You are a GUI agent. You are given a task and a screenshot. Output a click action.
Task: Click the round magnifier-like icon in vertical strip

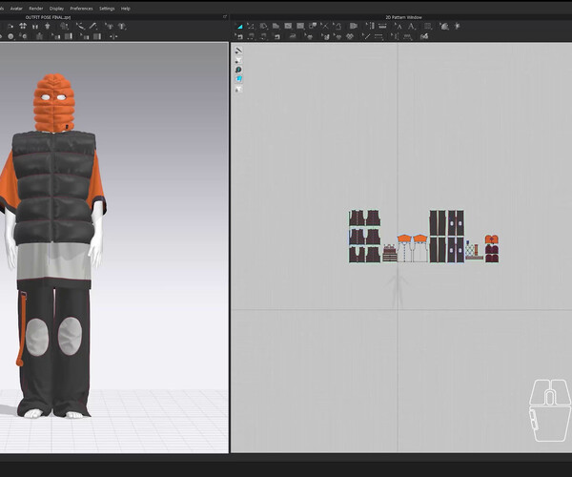tap(238, 70)
